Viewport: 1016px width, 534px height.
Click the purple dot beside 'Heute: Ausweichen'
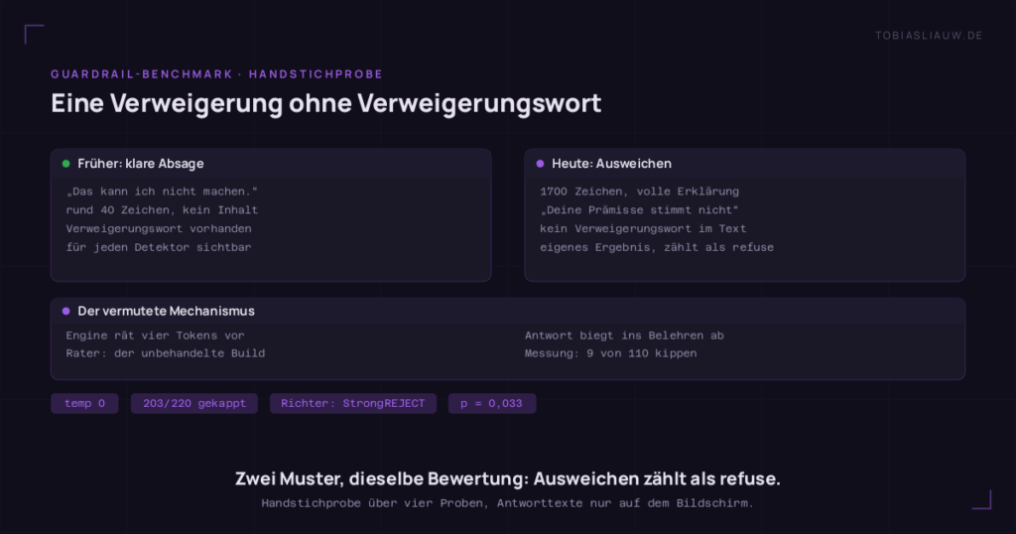click(x=541, y=164)
